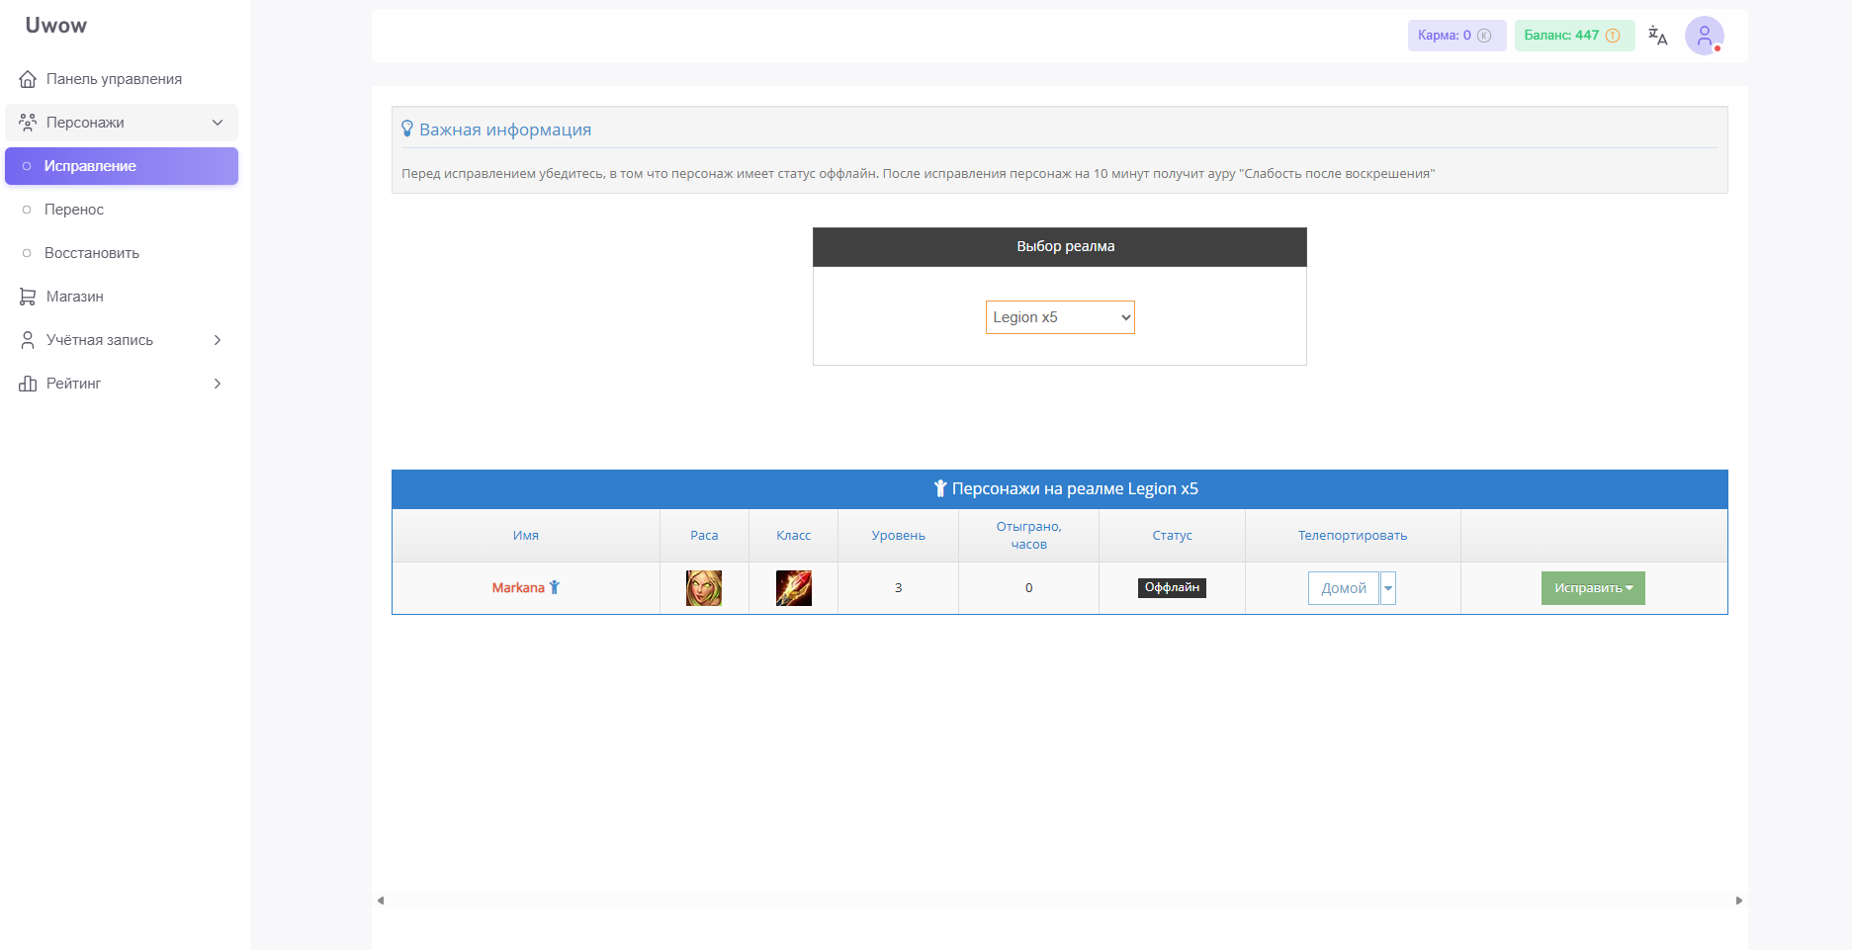Click the horizontal scrollbar right arrow

[x=1738, y=901]
